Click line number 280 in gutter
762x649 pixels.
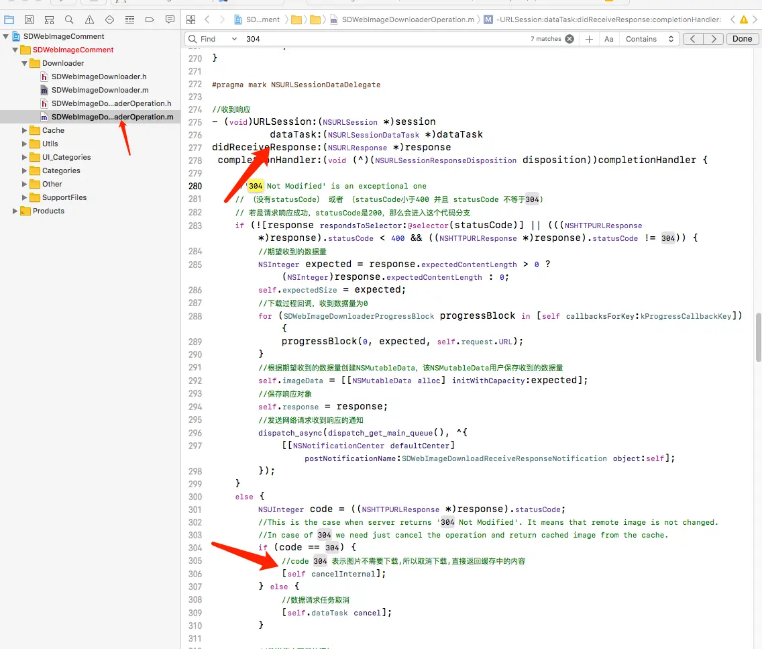tap(195, 186)
